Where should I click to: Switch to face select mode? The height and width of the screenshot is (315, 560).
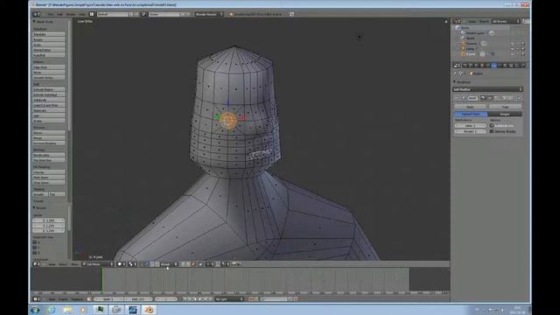pyautogui.click(x=151, y=264)
